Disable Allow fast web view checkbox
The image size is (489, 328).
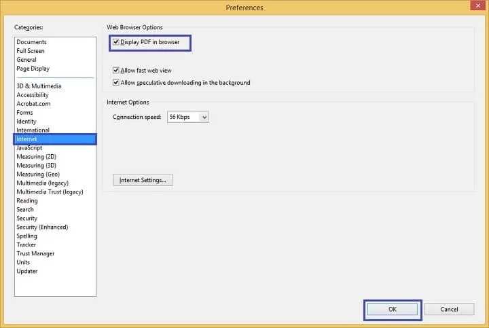(x=117, y=71)
